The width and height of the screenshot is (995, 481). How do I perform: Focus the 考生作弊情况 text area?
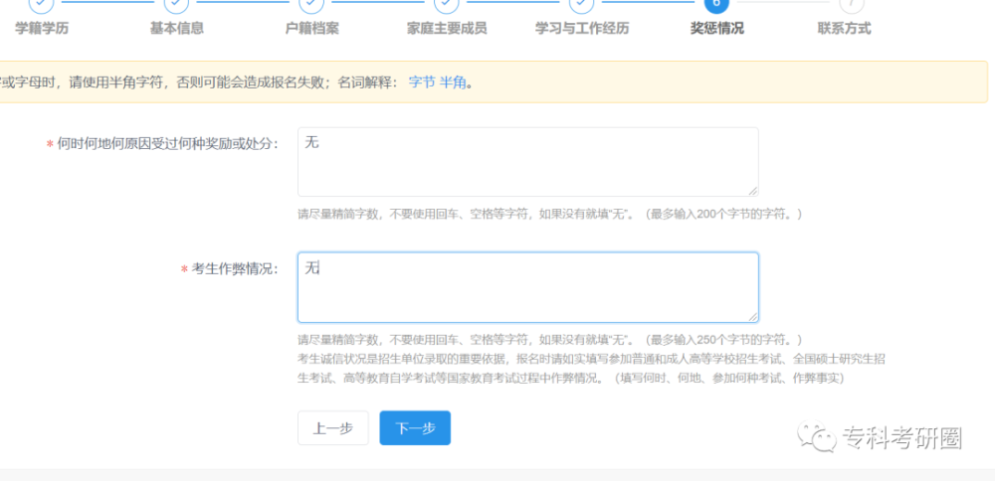pyautogui.click(x=528, y=288)
